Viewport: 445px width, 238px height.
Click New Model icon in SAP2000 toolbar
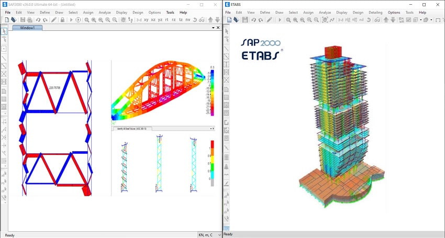click(x=7, y=20)
